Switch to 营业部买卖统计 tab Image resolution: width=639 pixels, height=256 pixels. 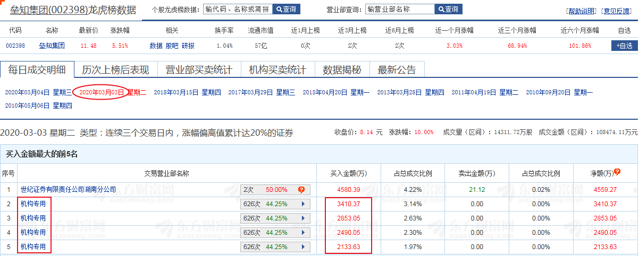[x=199, y=69]
